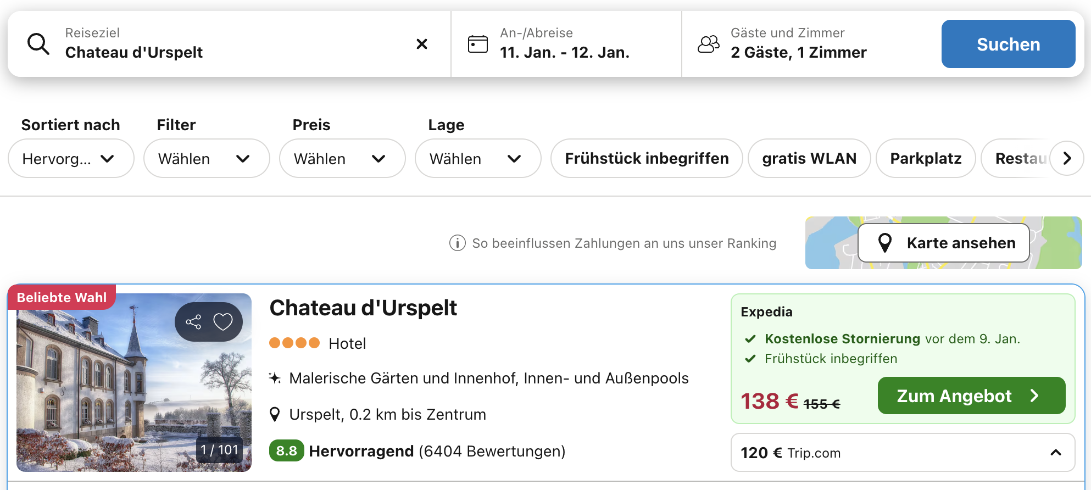1091x490 pixels.
Task: Save Chateau d'Urspelt to favorites
Action: point(223,322)
